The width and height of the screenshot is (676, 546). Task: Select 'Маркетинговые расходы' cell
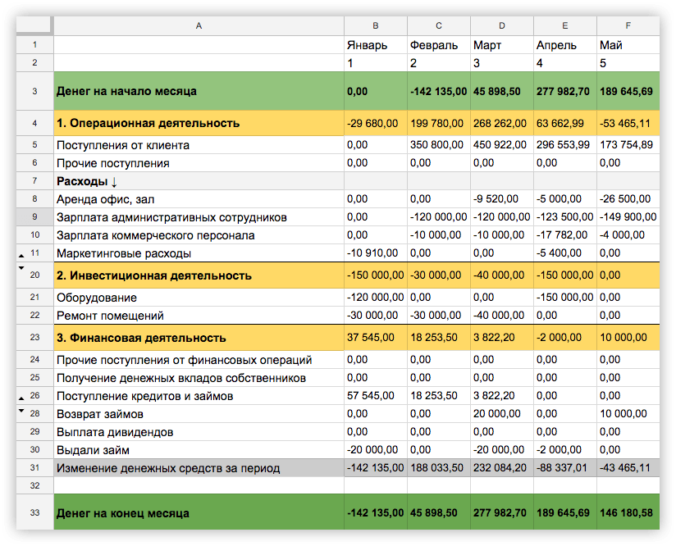click(199, 253)
